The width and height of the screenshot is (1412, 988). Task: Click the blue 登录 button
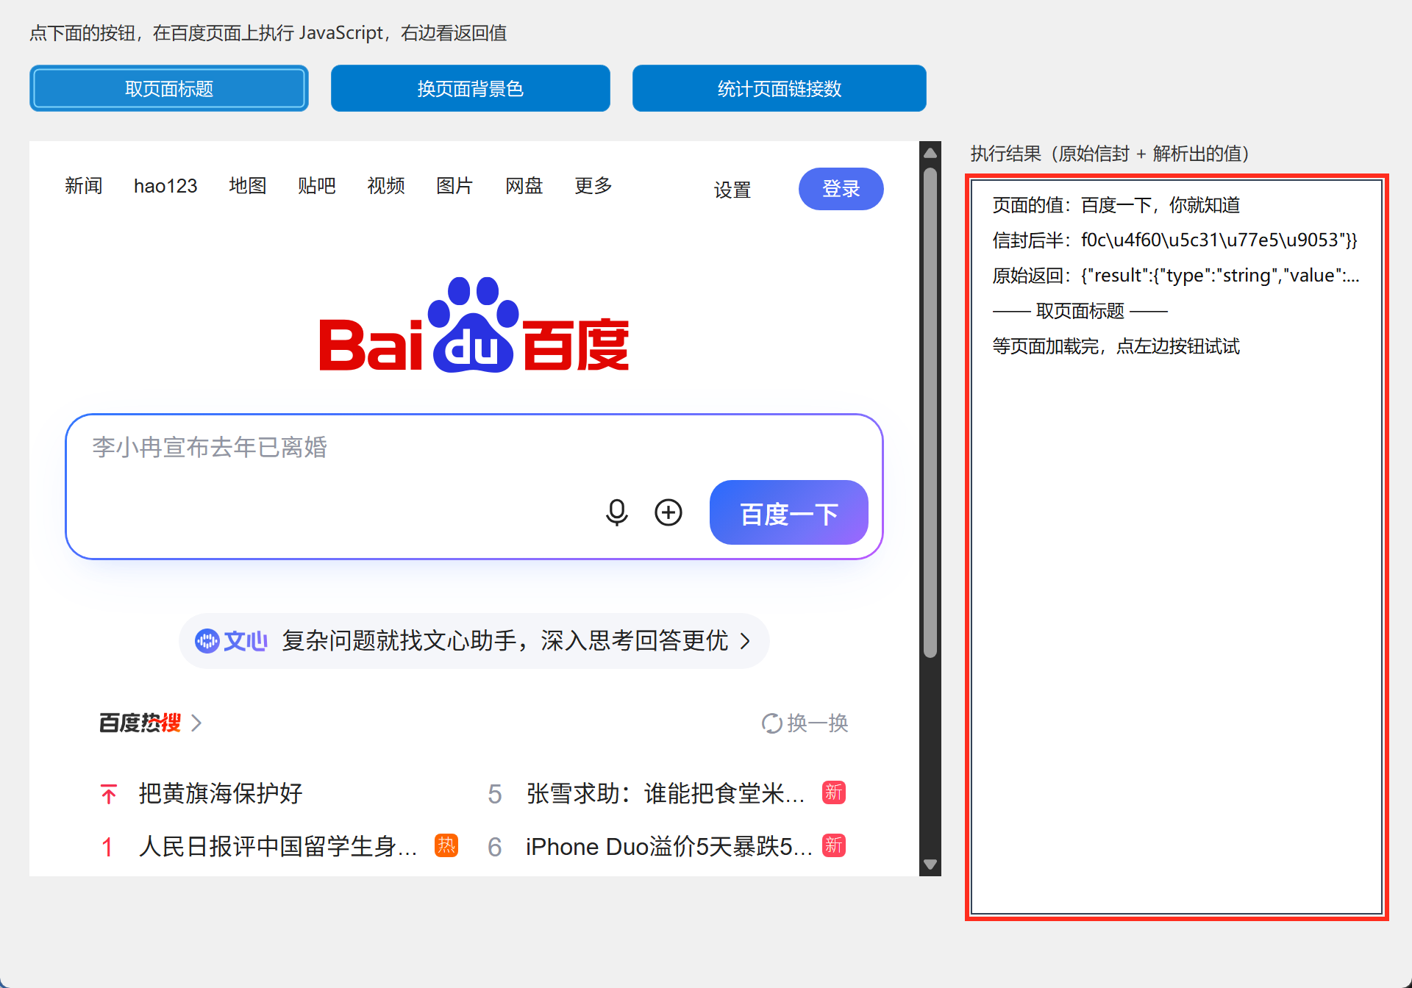click(841, 189)
